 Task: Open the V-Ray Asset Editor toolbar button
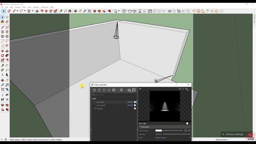tap(124, 11)
